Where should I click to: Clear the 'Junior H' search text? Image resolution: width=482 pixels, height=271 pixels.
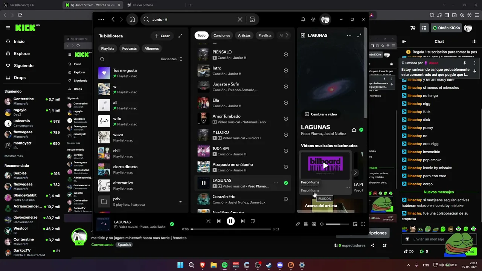240,20
